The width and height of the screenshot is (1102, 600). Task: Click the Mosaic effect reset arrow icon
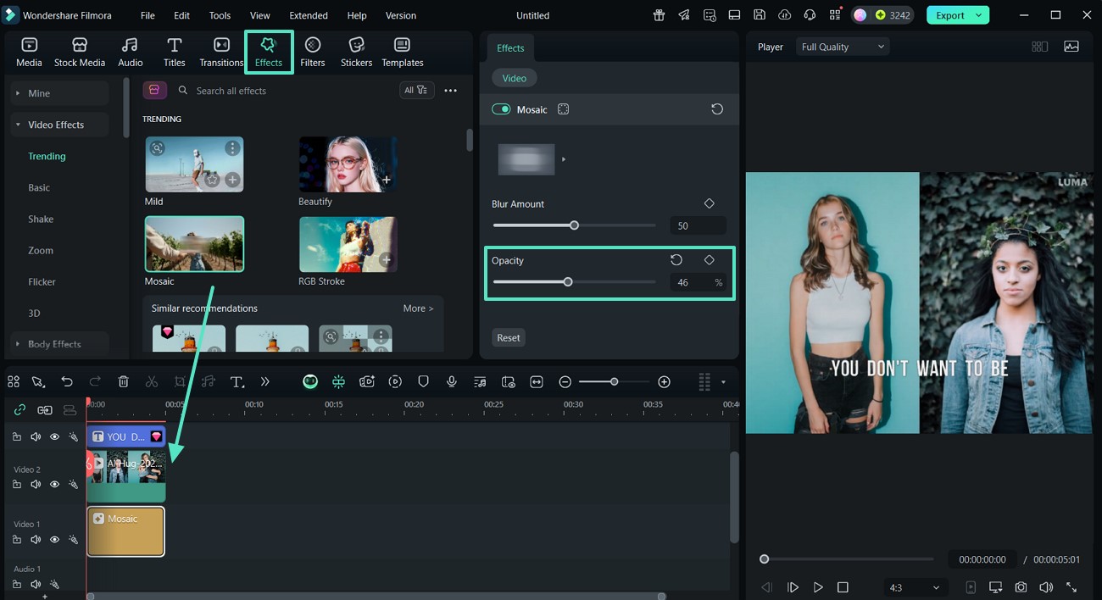point(717,109)
